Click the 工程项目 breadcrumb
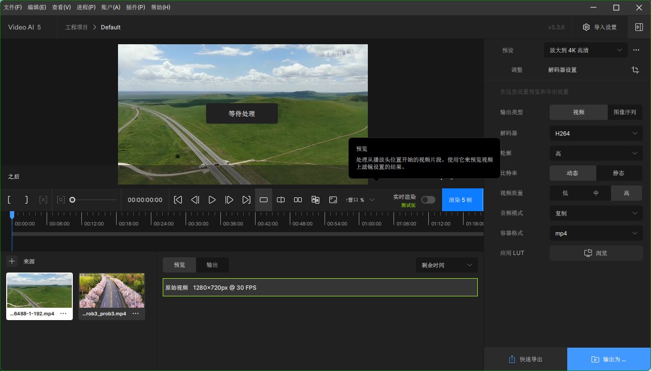651x371 pixels. coord(77,27)
